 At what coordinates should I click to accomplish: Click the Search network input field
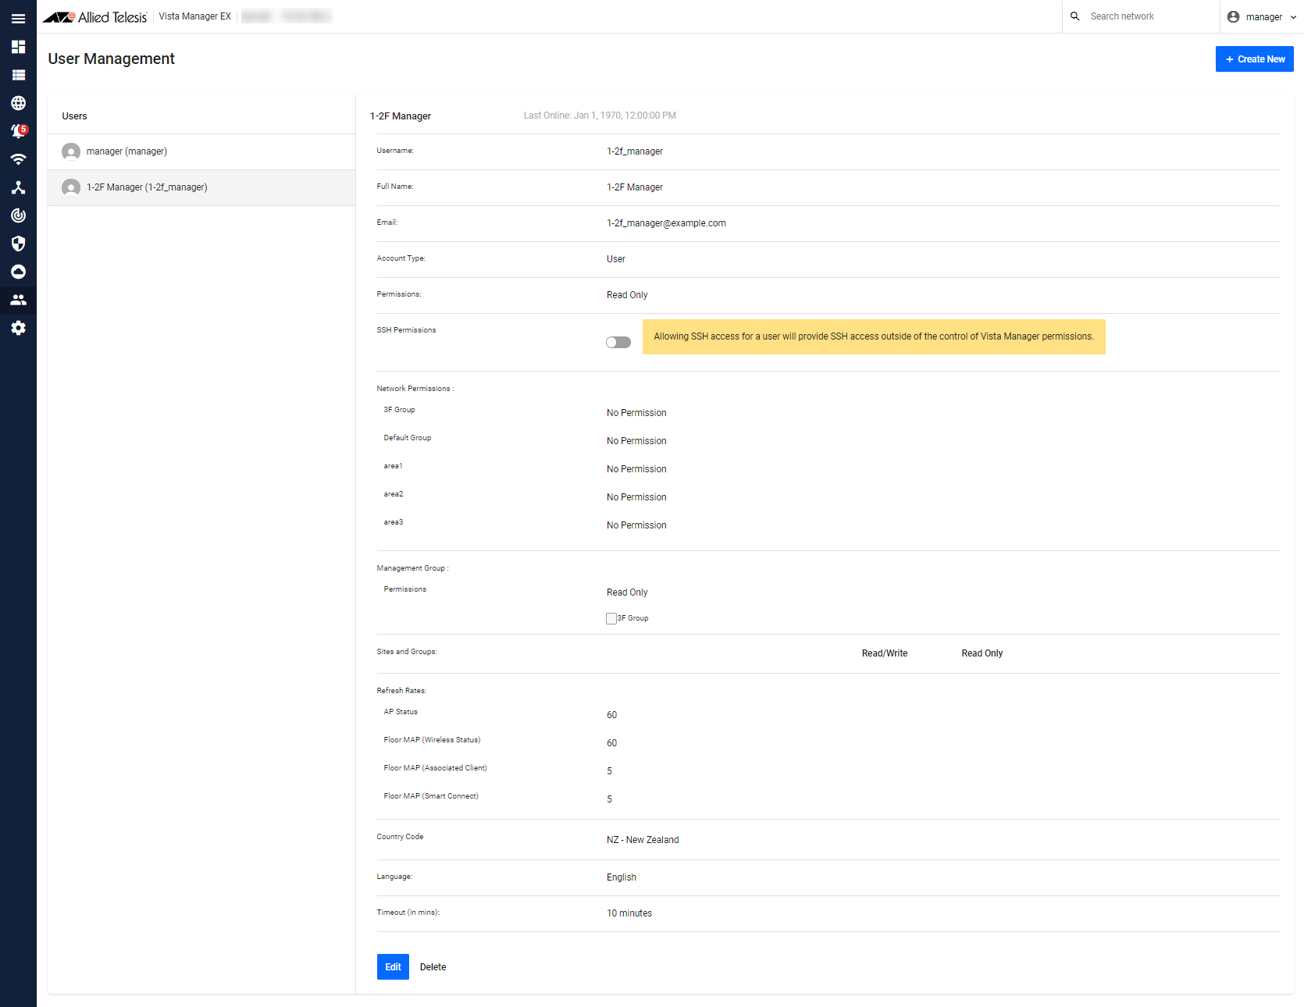[1148, 16]
